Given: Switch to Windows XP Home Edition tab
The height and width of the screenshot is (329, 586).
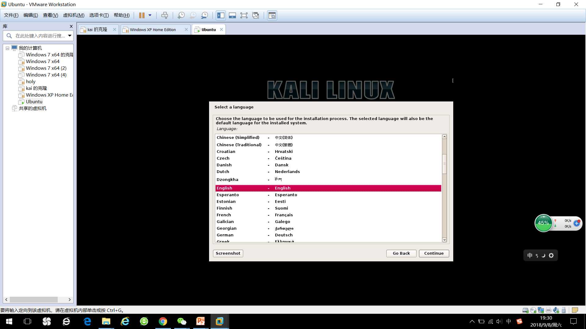Looking at the screenshot, I should (153, 29).
